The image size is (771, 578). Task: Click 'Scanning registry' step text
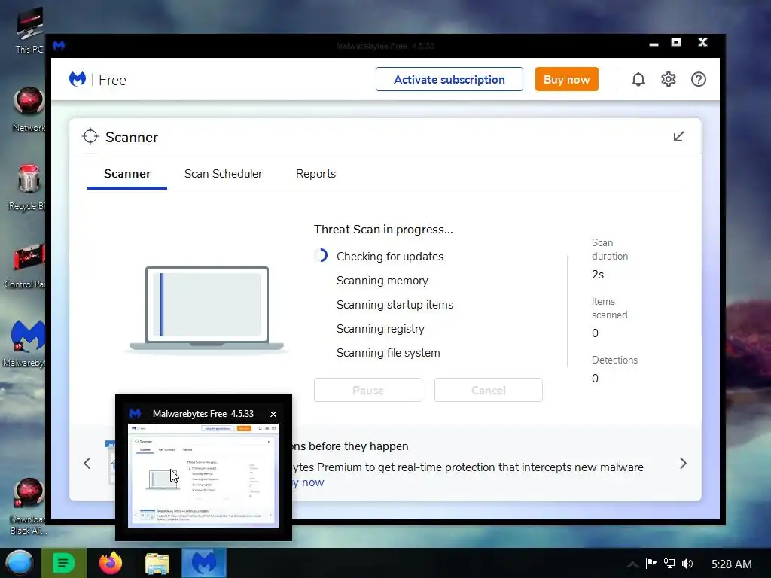[x=380, y=328]
